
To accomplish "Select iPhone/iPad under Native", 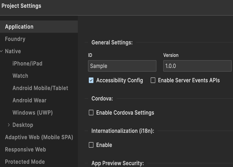I will click(x=27, y=64).
